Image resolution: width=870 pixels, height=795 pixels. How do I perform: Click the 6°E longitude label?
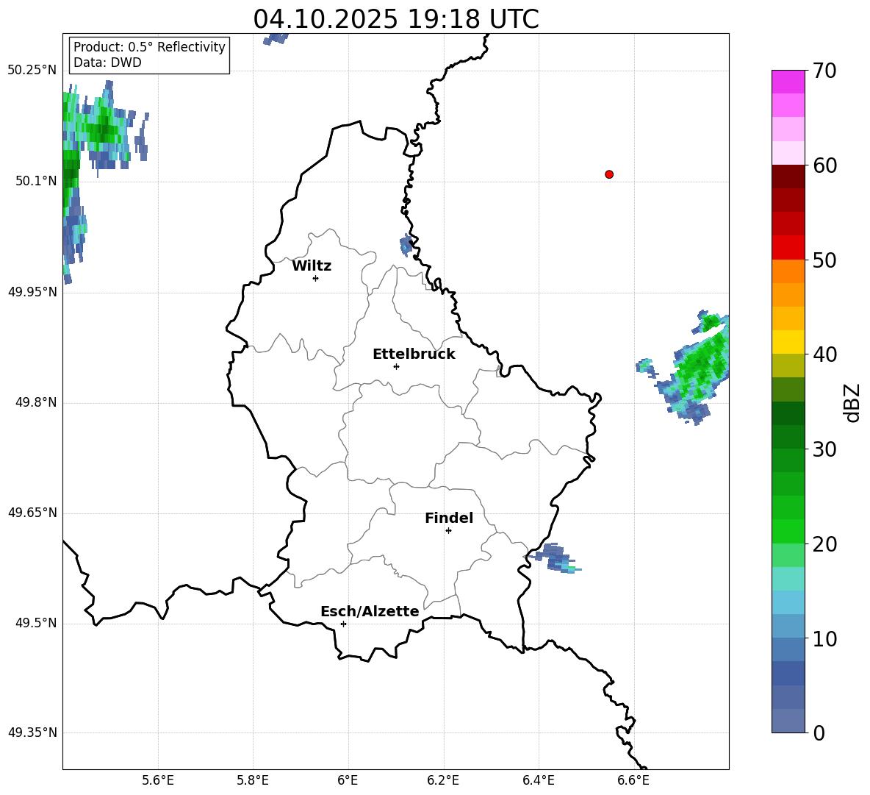[x=348, y=781]
